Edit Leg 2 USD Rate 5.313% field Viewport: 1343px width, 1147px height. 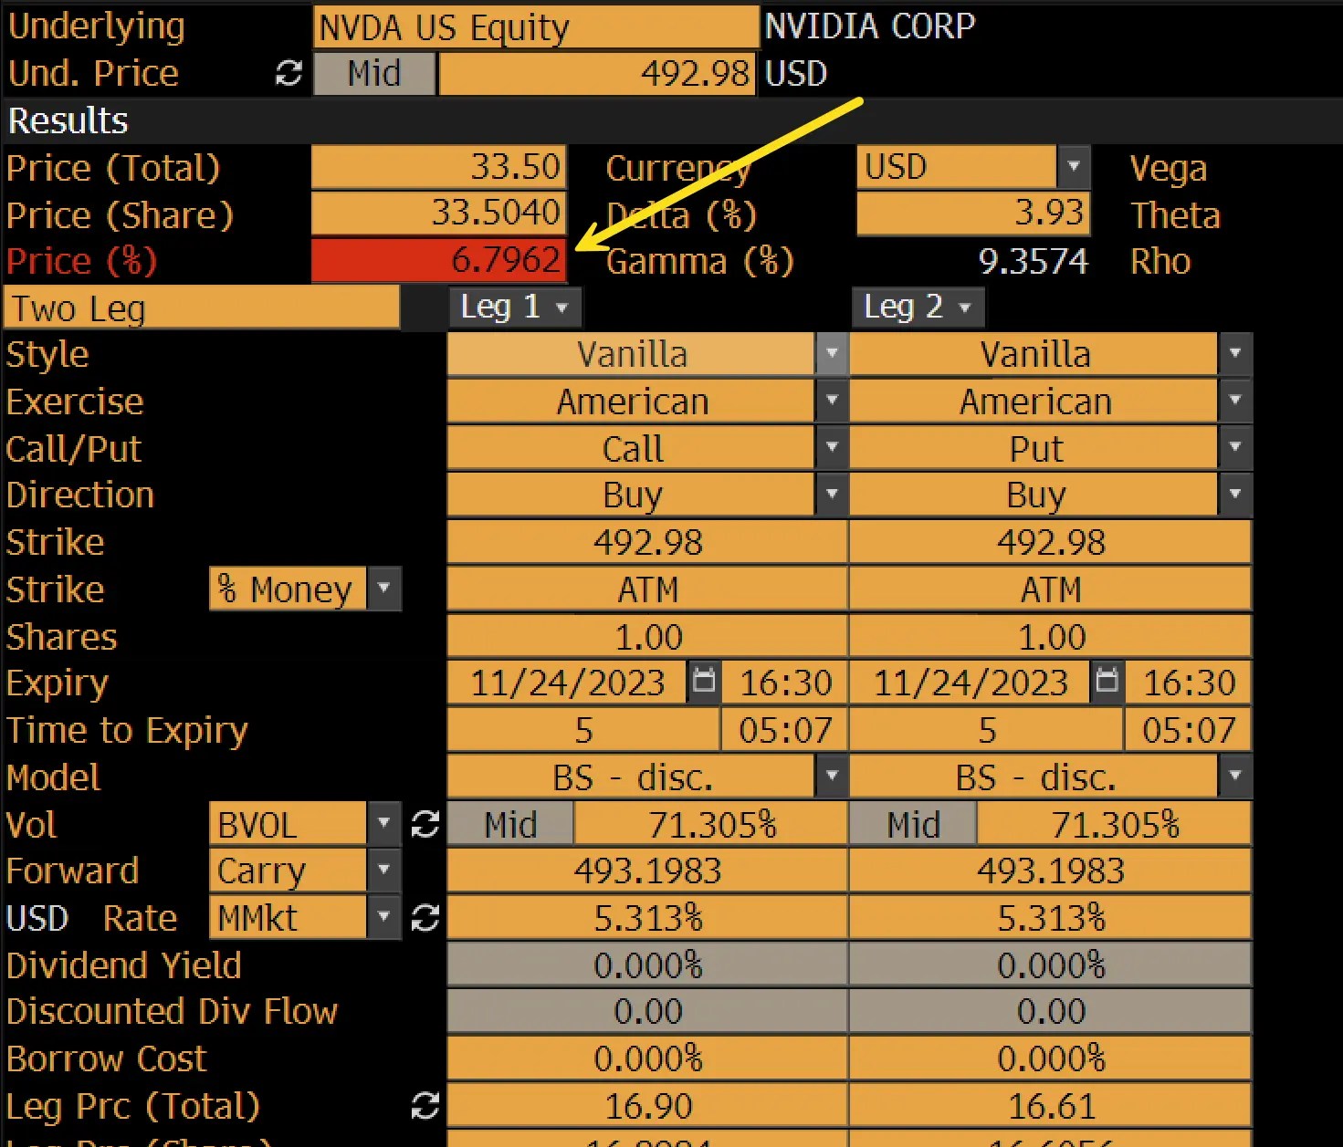1050,918
